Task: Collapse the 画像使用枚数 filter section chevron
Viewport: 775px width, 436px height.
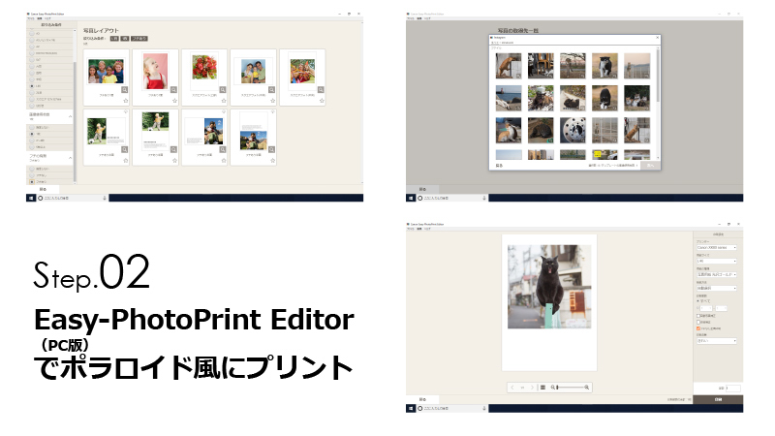Action: 70,116
